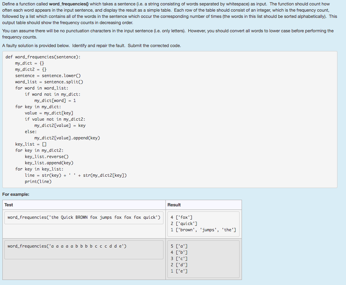Click the 'You can assume there will be no punctuation' sentence

94,31
